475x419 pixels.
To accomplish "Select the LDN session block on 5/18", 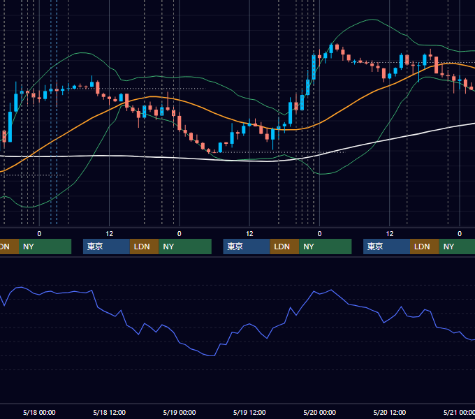I will point(144,247).
